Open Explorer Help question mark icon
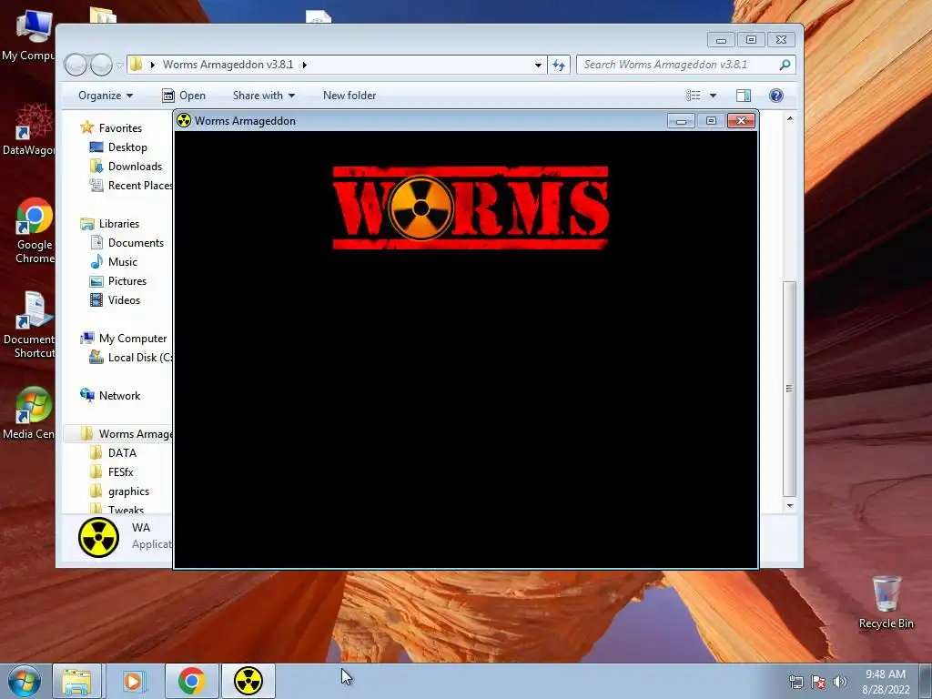Viewport: 932px width, 699px height. [x=775, y=95]
